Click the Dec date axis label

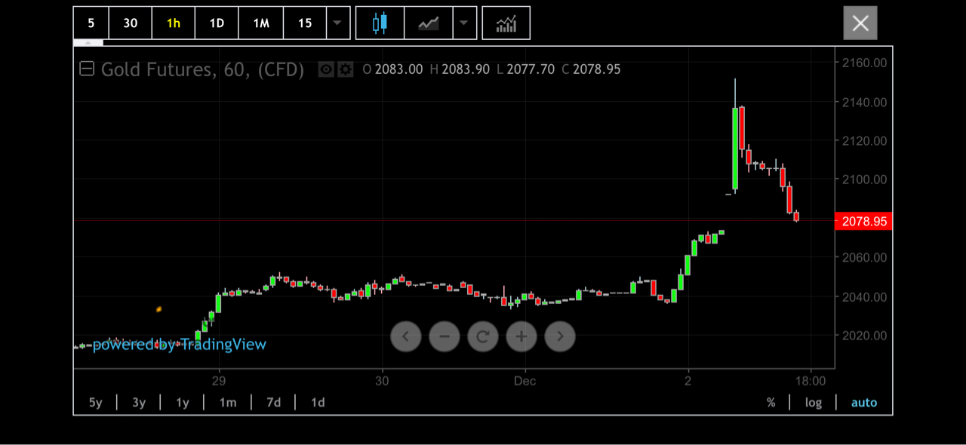(x=525, y=381)
